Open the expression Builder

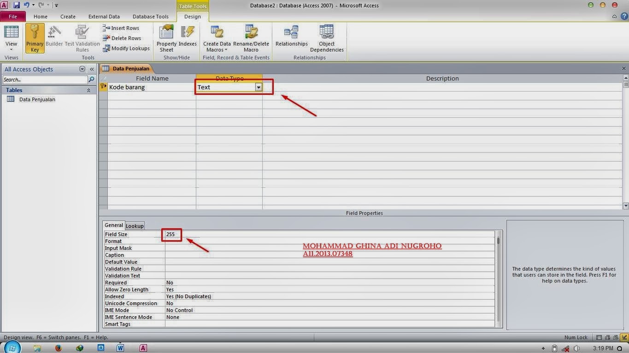point(54,36)
